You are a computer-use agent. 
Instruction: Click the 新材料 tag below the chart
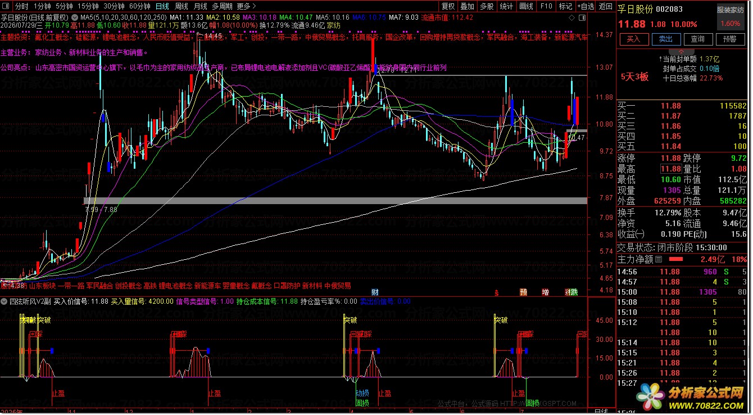(x=312, y=286)
